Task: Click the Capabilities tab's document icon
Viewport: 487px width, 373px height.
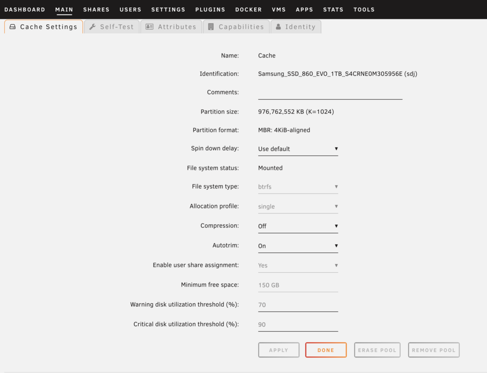Action: pyautogui.click(x=211, y=27)
